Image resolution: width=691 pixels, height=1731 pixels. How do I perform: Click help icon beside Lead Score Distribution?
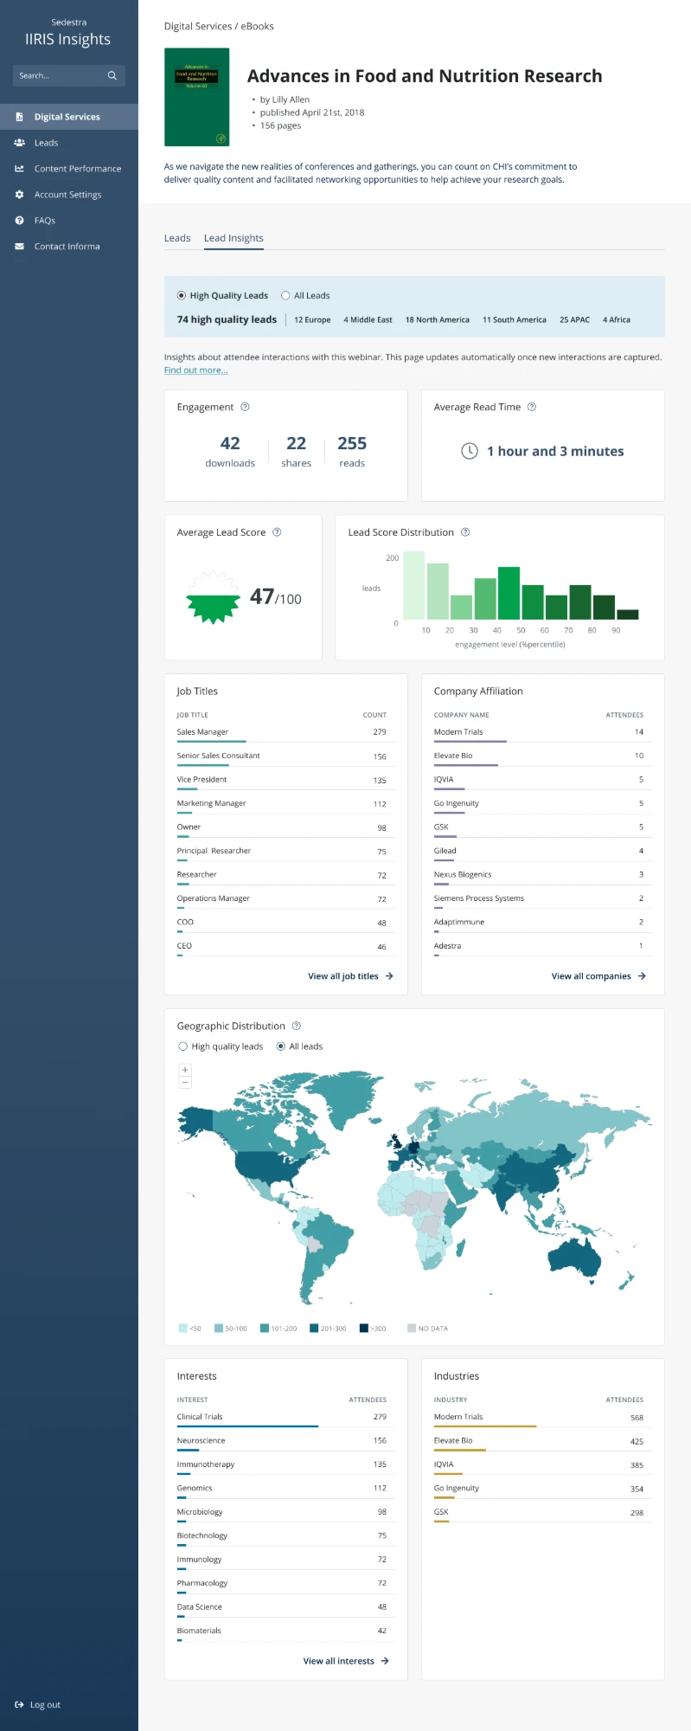coord(465,532)
